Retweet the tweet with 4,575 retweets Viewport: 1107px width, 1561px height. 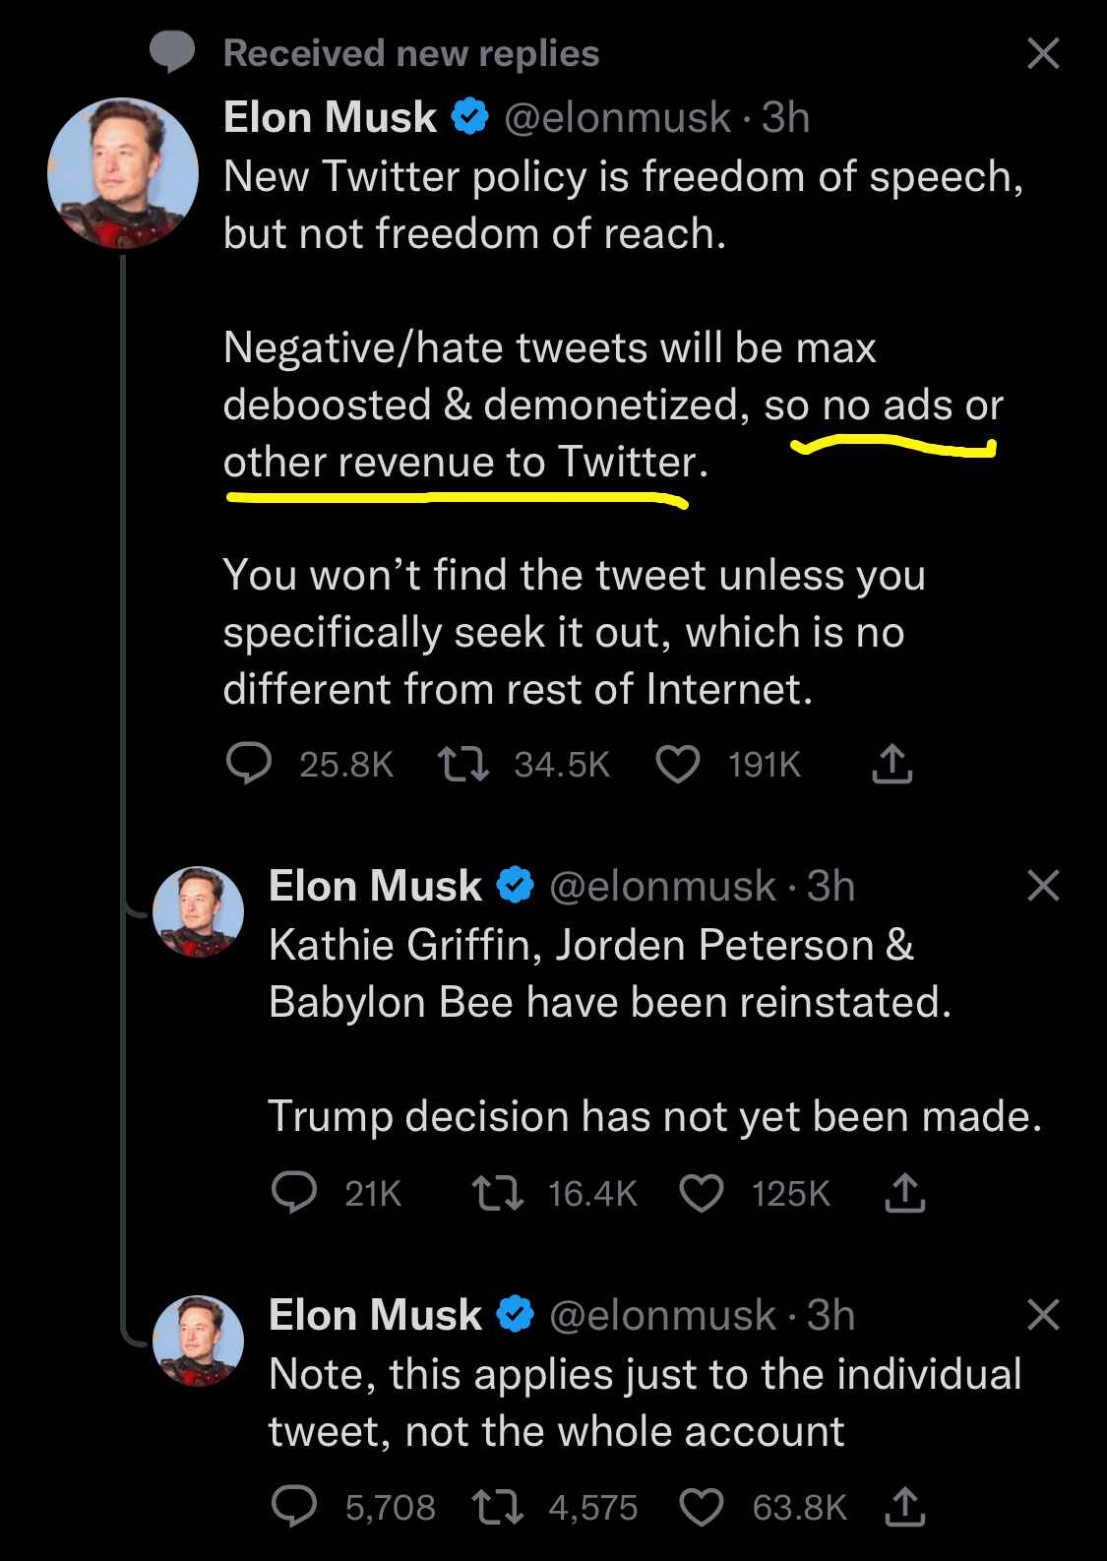pyautogui.click(x=498, y=1507)
